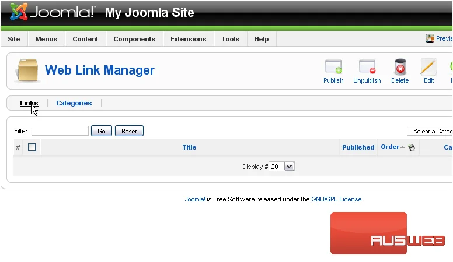Open the Joomla! footer link
453x262 pixels.
195,199
